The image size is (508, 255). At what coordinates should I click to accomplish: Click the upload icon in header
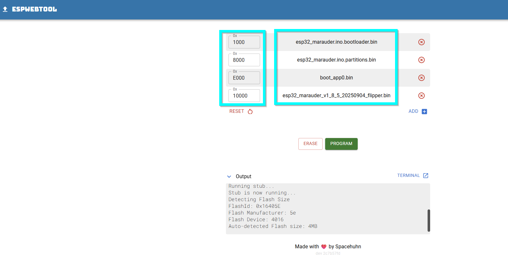(x=5, y=9)
